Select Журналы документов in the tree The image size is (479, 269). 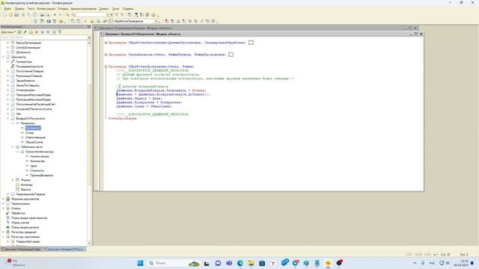[x=25, y=199]
